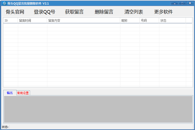Screen dimensions: 195x130
Task: Sort by the ID column header
Action: pyautogui.click(x=10, y=20)
